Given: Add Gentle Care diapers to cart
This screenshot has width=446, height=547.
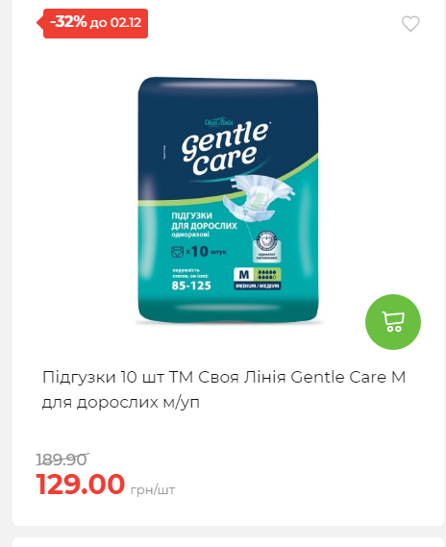Looking at the screenshot, I should [393, 322].
